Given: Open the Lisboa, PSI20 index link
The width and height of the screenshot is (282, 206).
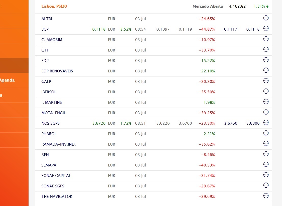Looking at the screenshot, I should tap(54, 6).
